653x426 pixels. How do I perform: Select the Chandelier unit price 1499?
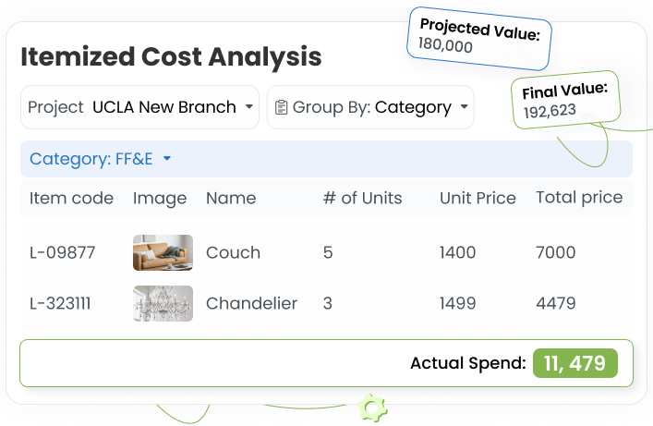point(458,303)
